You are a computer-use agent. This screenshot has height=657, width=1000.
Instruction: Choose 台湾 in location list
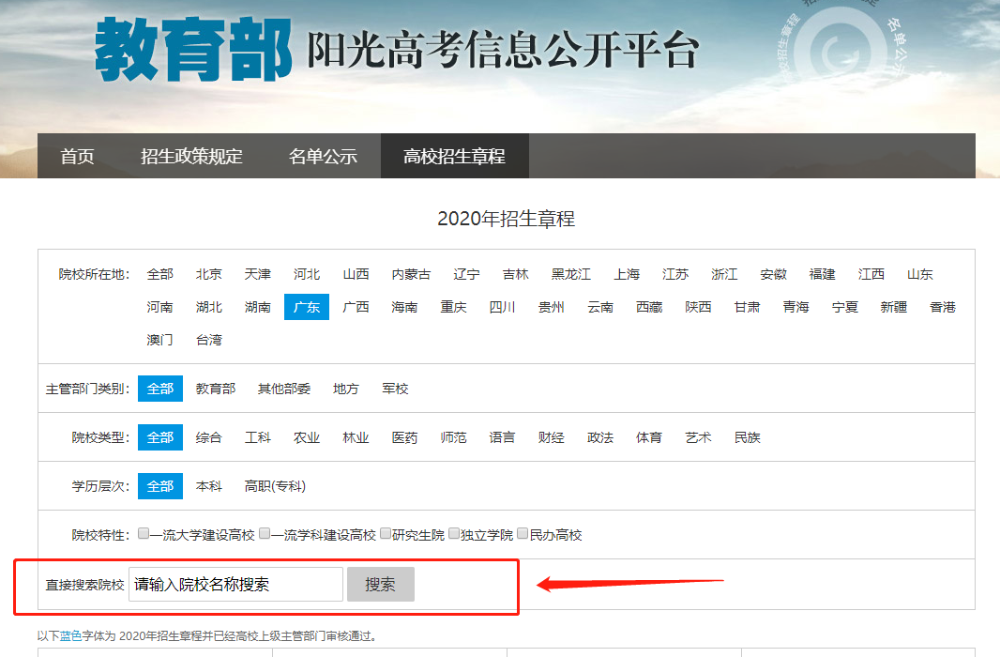tap(208, 340)
